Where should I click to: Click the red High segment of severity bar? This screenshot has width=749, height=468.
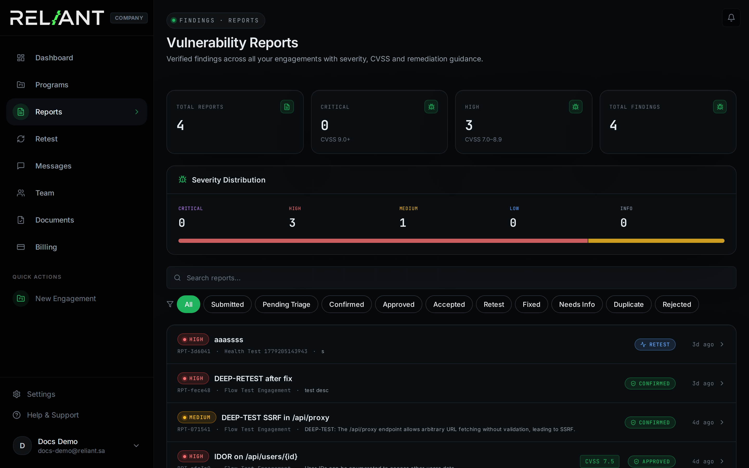pos(383,241)
